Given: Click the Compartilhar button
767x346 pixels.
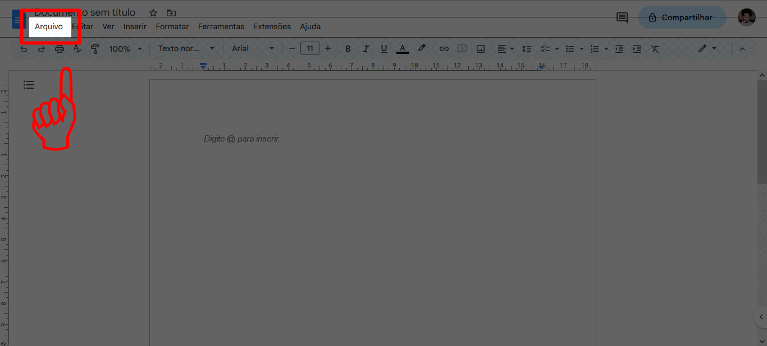Looking at the screenshot, I should point(681,17).
